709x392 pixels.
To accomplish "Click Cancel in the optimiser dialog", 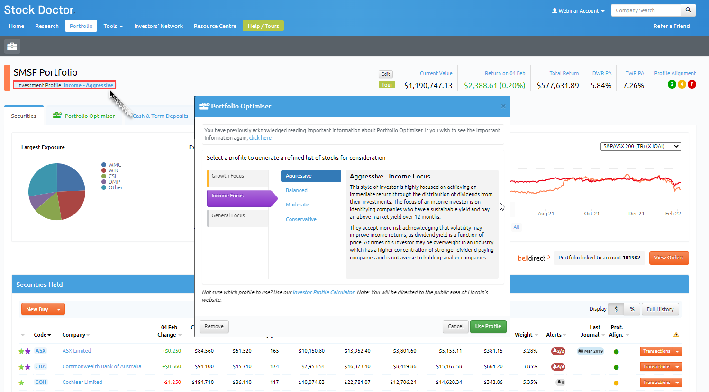I will coord(455,326).
